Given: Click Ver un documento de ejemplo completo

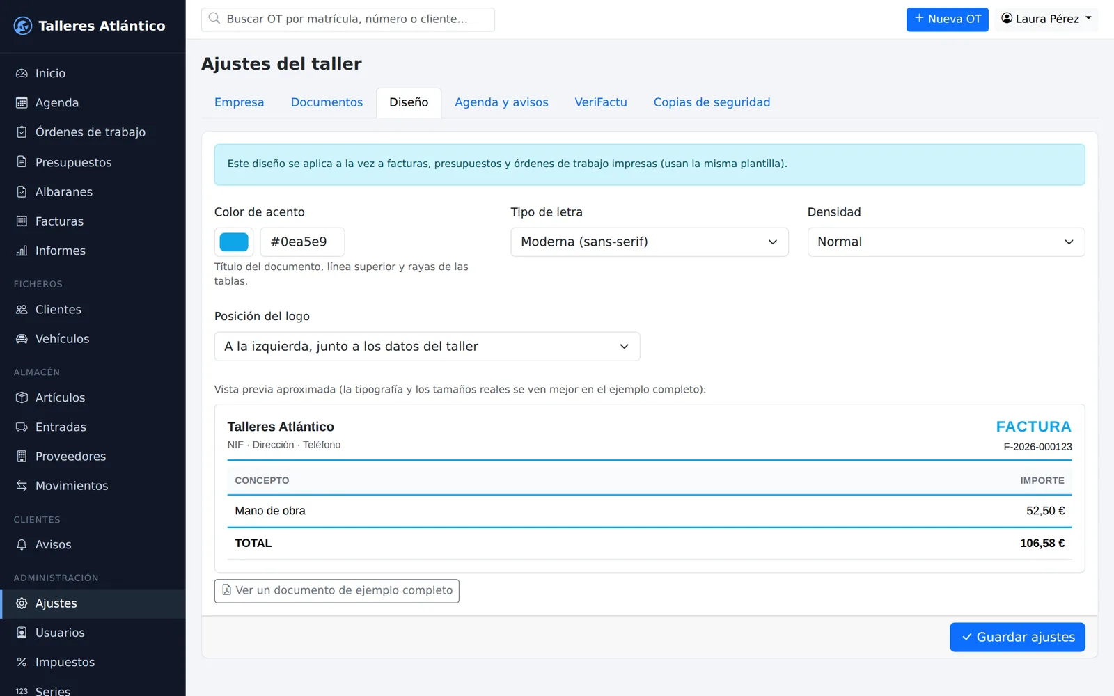Looking at the screenshot, I should click(336, 591).
